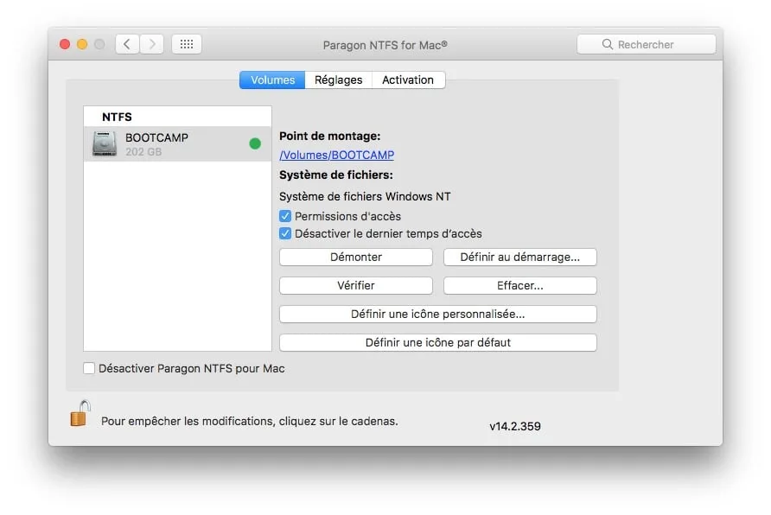This screenshot has width=771, height=515.
Task: Click Vérifier to check the volume
Action: tap(355, 285)
